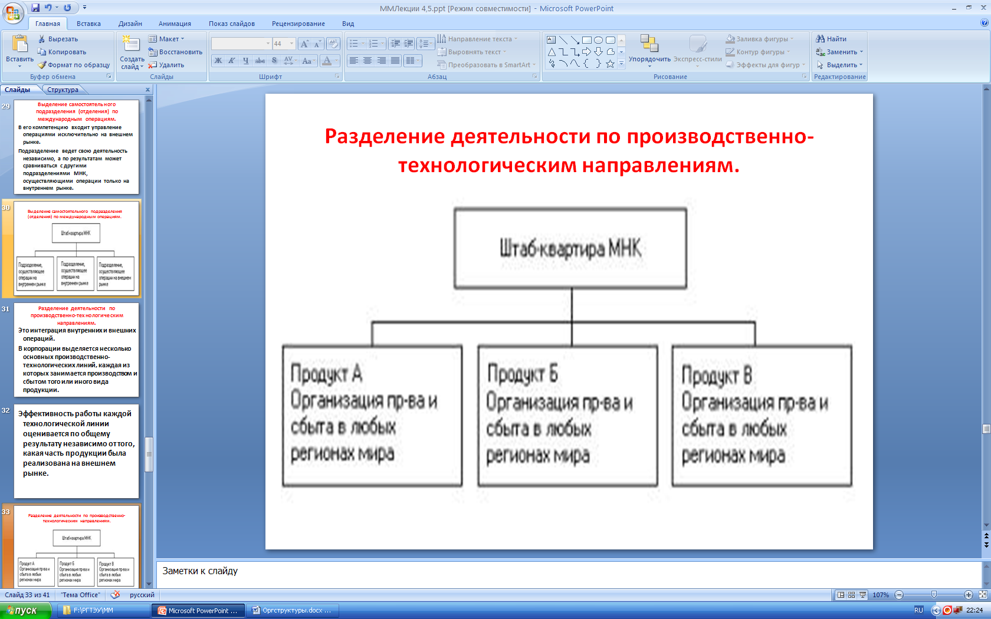Click the zoom slider handle
991x619 pixels.
click(934, 595)
